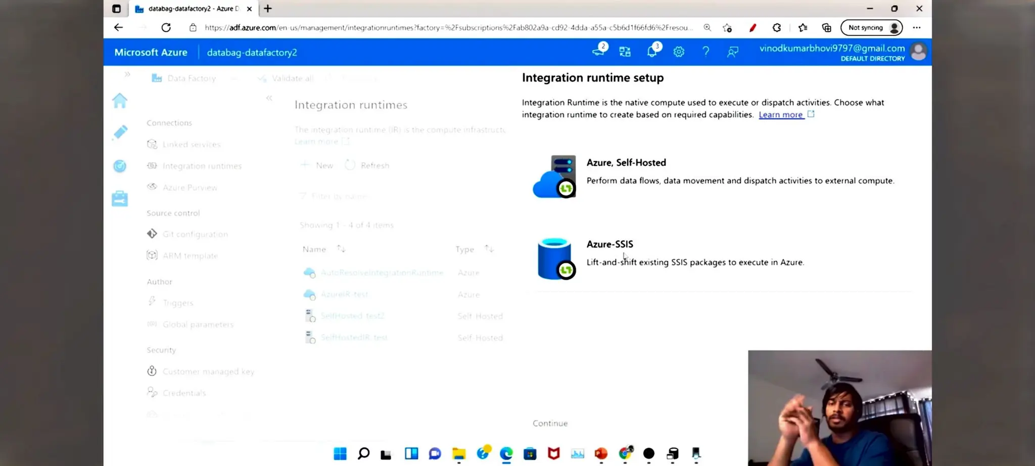Open the Home icon in left sidebar
The width and height of the screenshot is (1035, 466).
pos(120,101)
